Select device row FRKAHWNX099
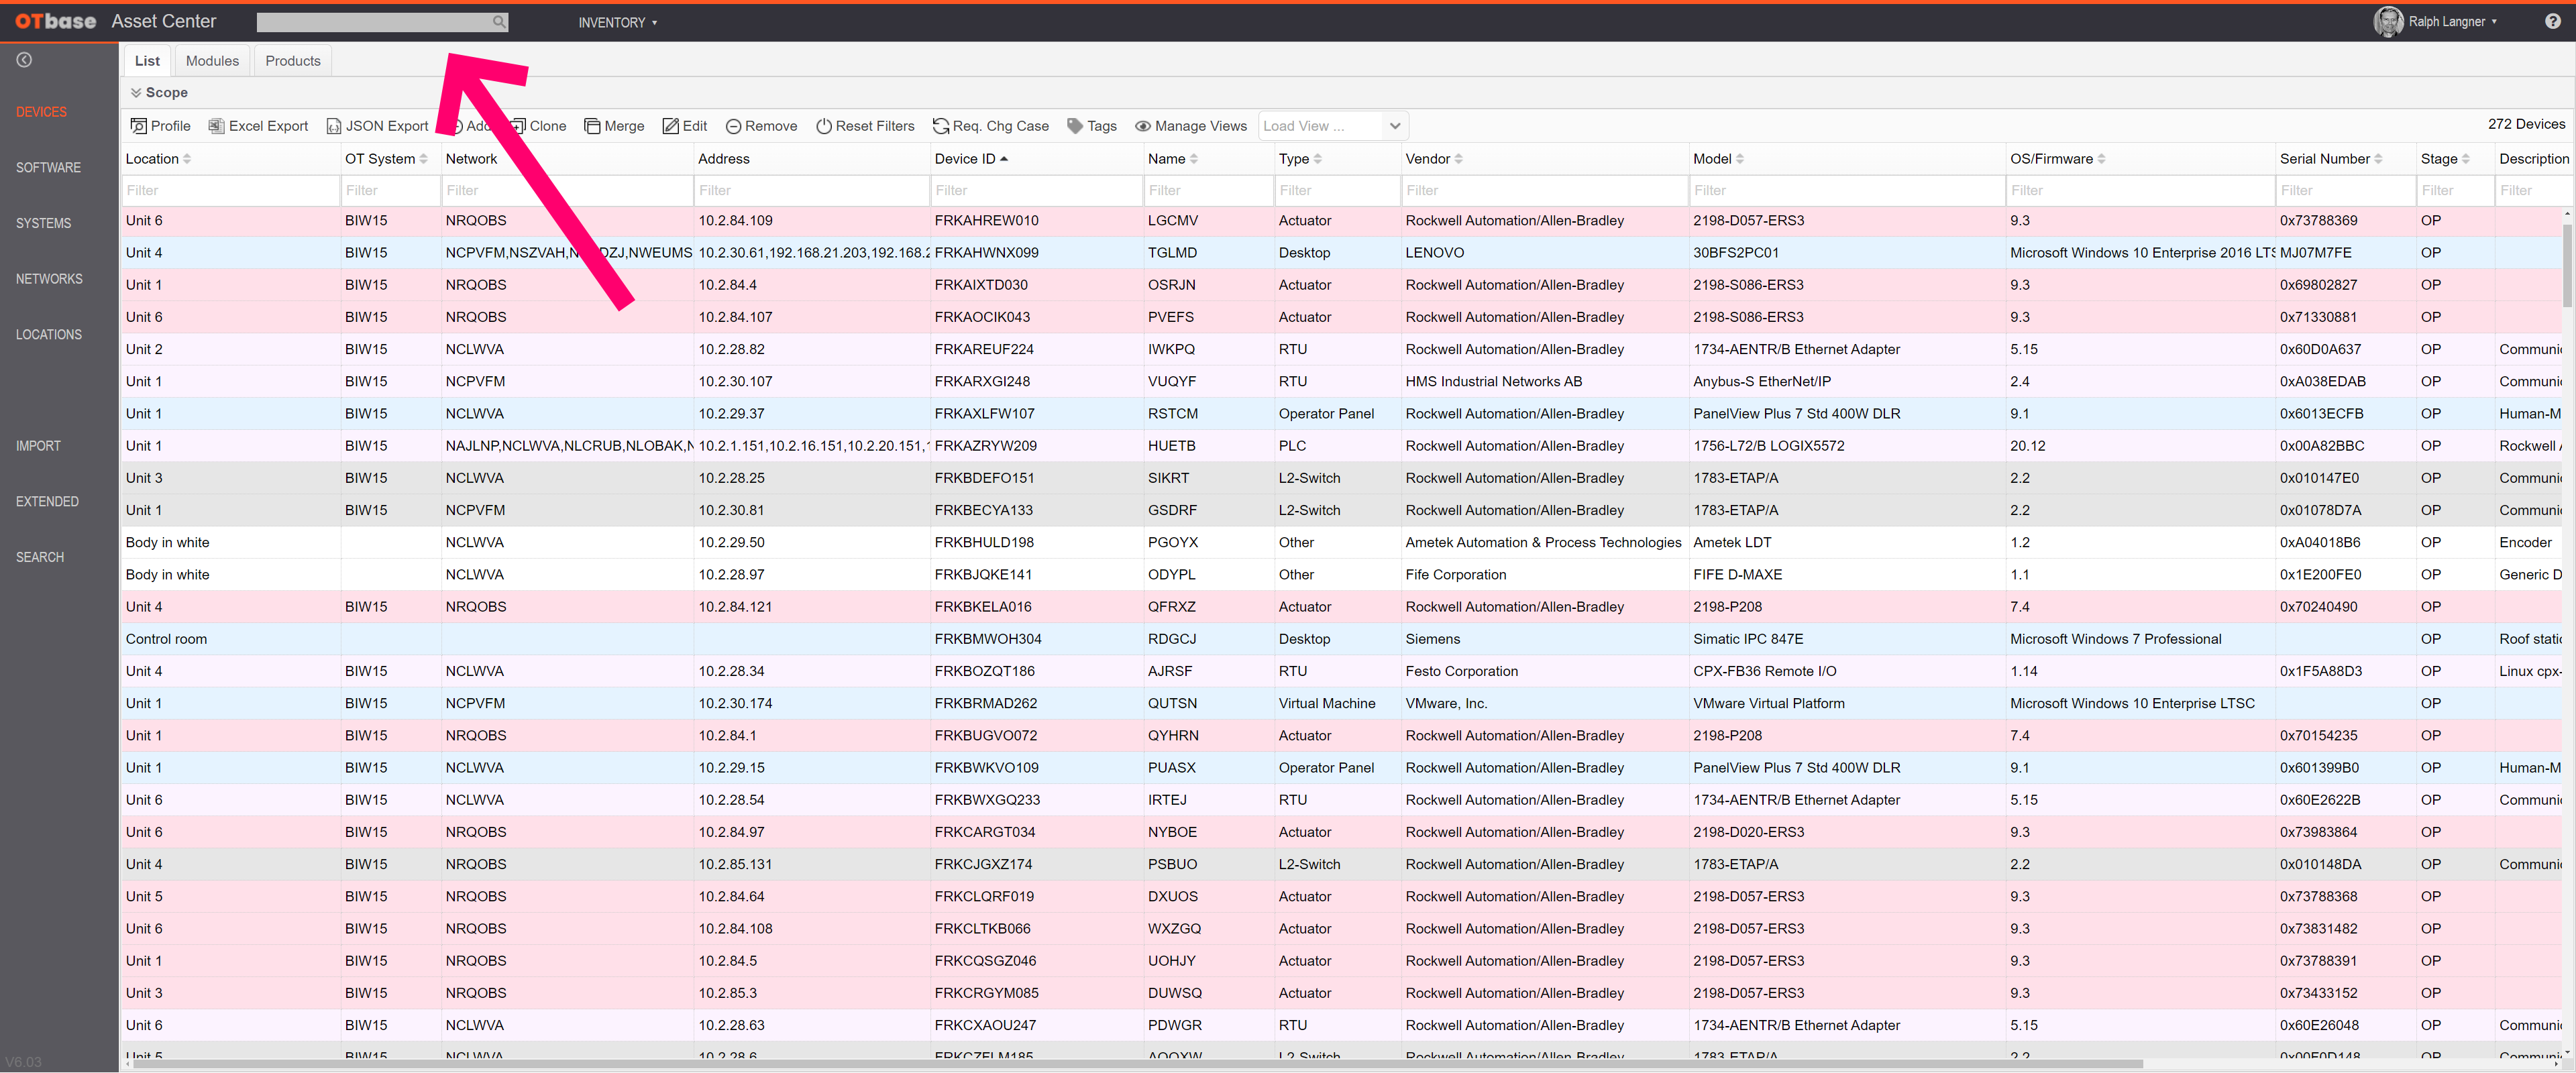Viewport: 2576px width, 1073px height. point(1340,253)
